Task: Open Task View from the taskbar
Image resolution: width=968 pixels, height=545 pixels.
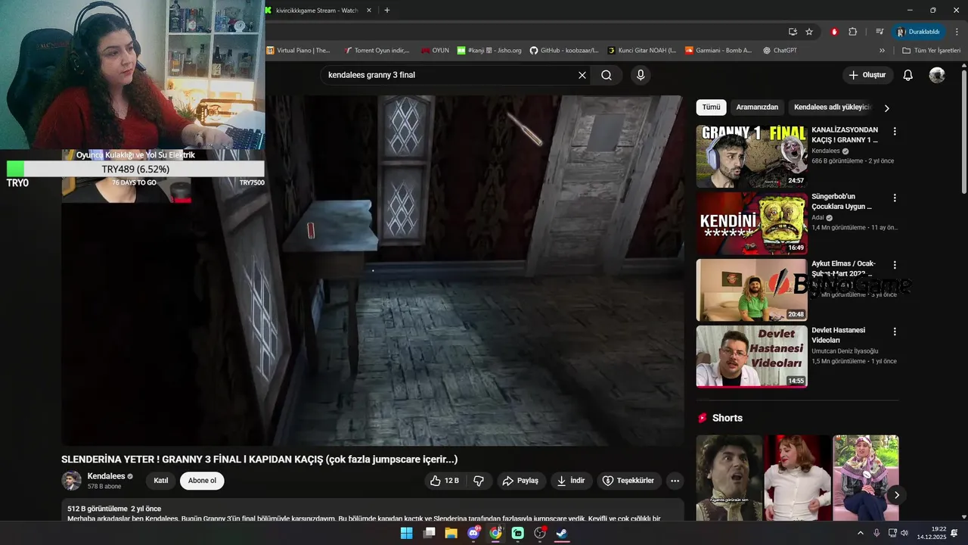Action: [x=429, y=533]
